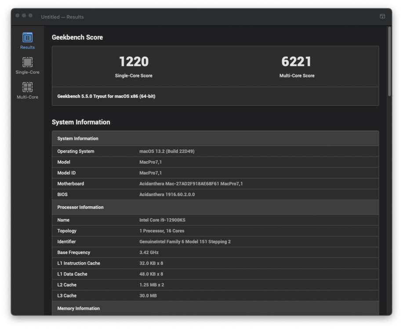Screen dimensions: 403x329
Task: Click the Identifier row label
Action: click(x=66, y=242)
